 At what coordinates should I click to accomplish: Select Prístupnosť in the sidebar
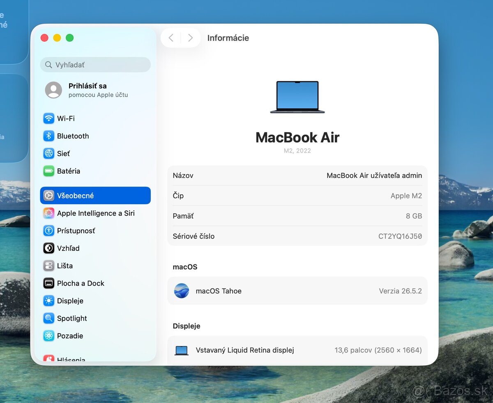95,231
